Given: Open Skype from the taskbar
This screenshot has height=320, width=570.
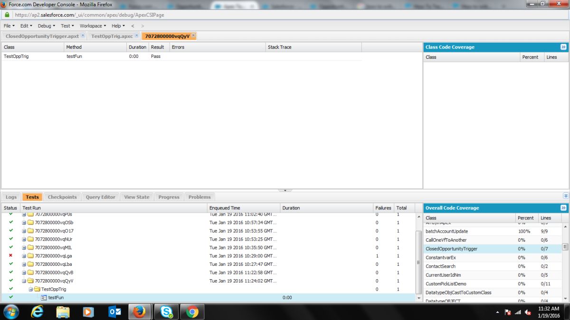Looking at the screenshot, I should (x=166, y=312).
